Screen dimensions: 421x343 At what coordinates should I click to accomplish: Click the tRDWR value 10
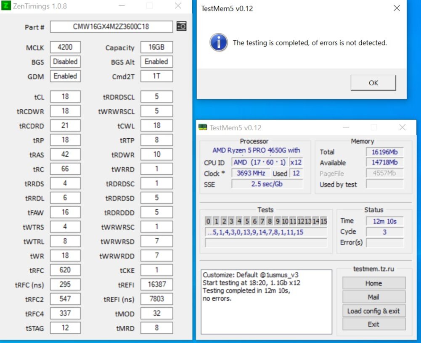[x=156, y=155]
